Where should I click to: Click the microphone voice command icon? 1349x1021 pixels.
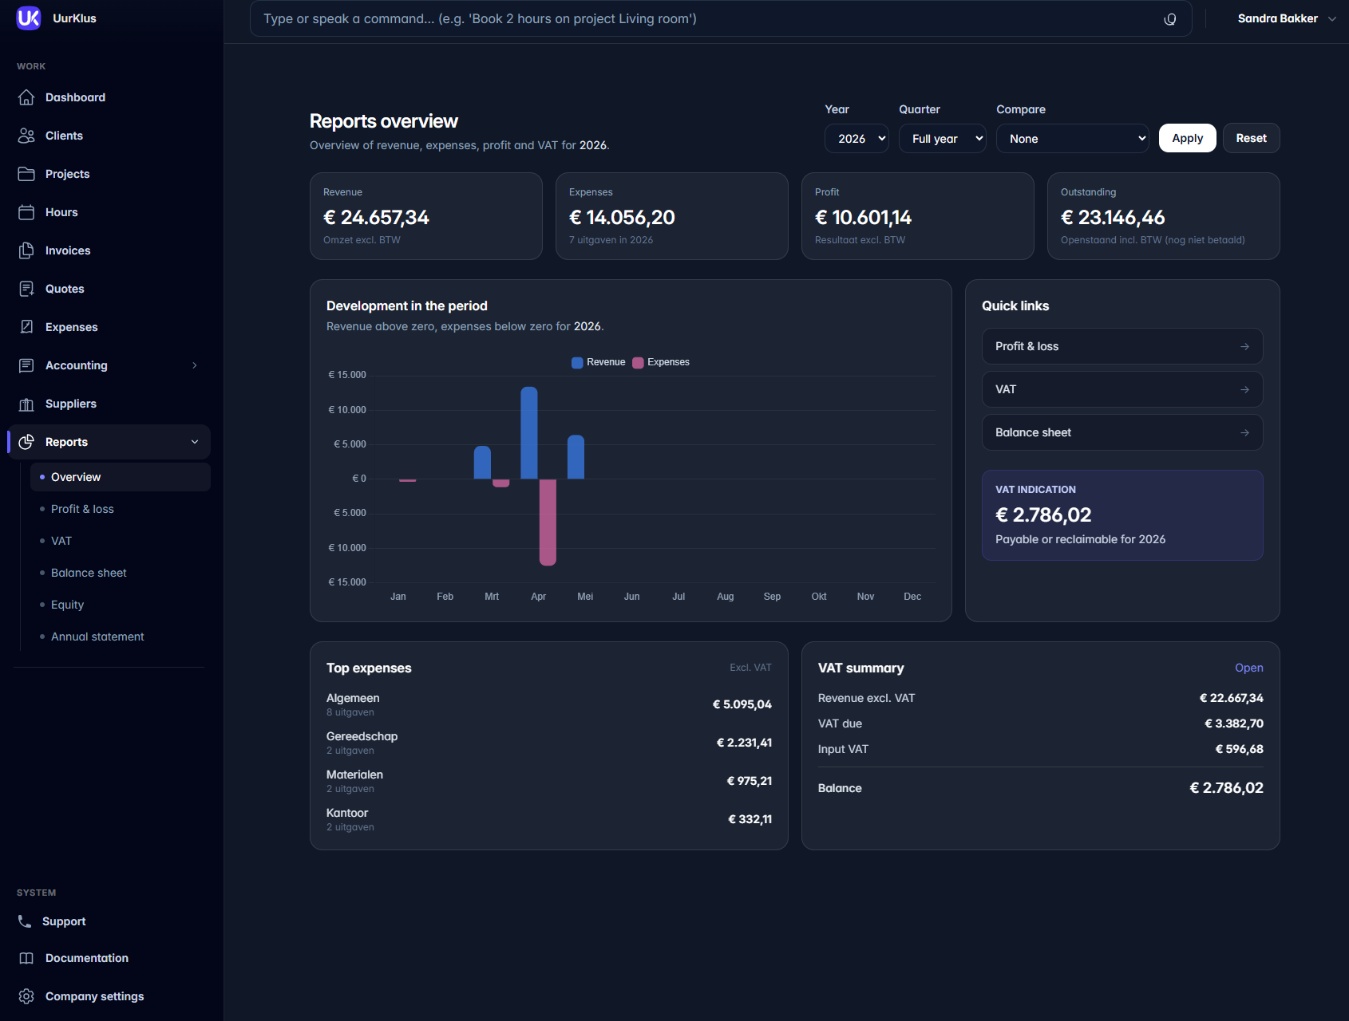[1170, 19]
